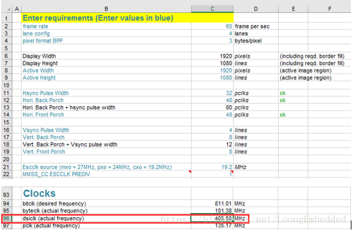Click 'ok' status in Hori. Front Porch row
352x230 pixels.
[282, 115]
